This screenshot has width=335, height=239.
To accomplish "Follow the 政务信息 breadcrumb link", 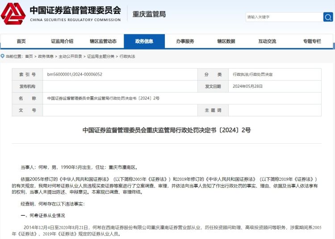I will (x=46, y=56).
